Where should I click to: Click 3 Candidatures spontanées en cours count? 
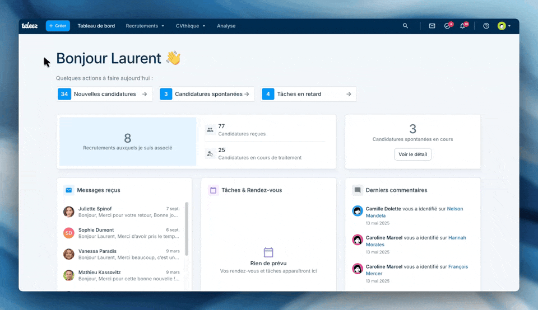point(413,129)
